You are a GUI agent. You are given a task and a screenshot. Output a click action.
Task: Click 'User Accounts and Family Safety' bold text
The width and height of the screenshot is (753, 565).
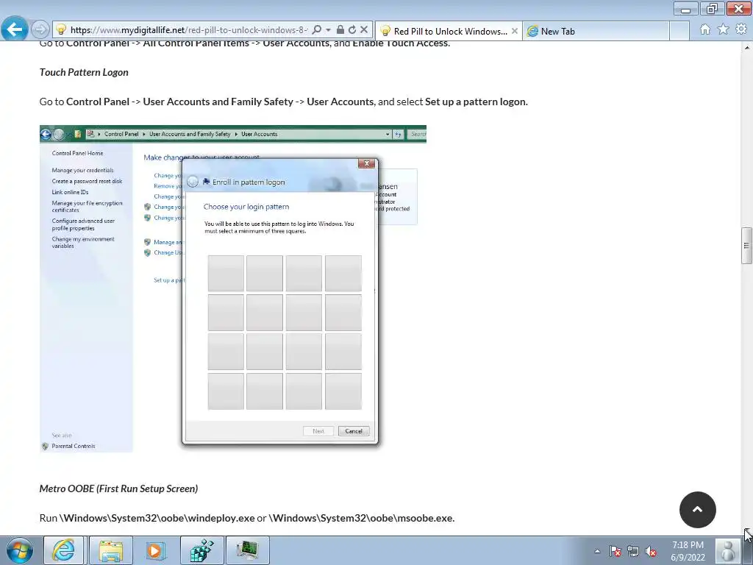tap(218, 102)
